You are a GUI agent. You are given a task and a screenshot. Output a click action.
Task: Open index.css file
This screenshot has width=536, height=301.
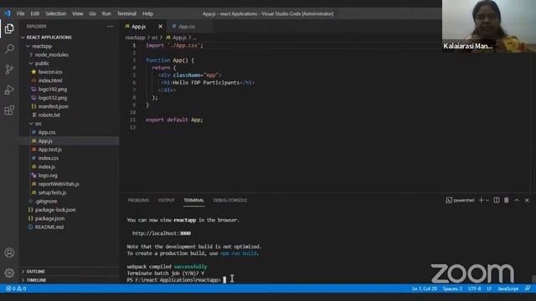(48, 158)
